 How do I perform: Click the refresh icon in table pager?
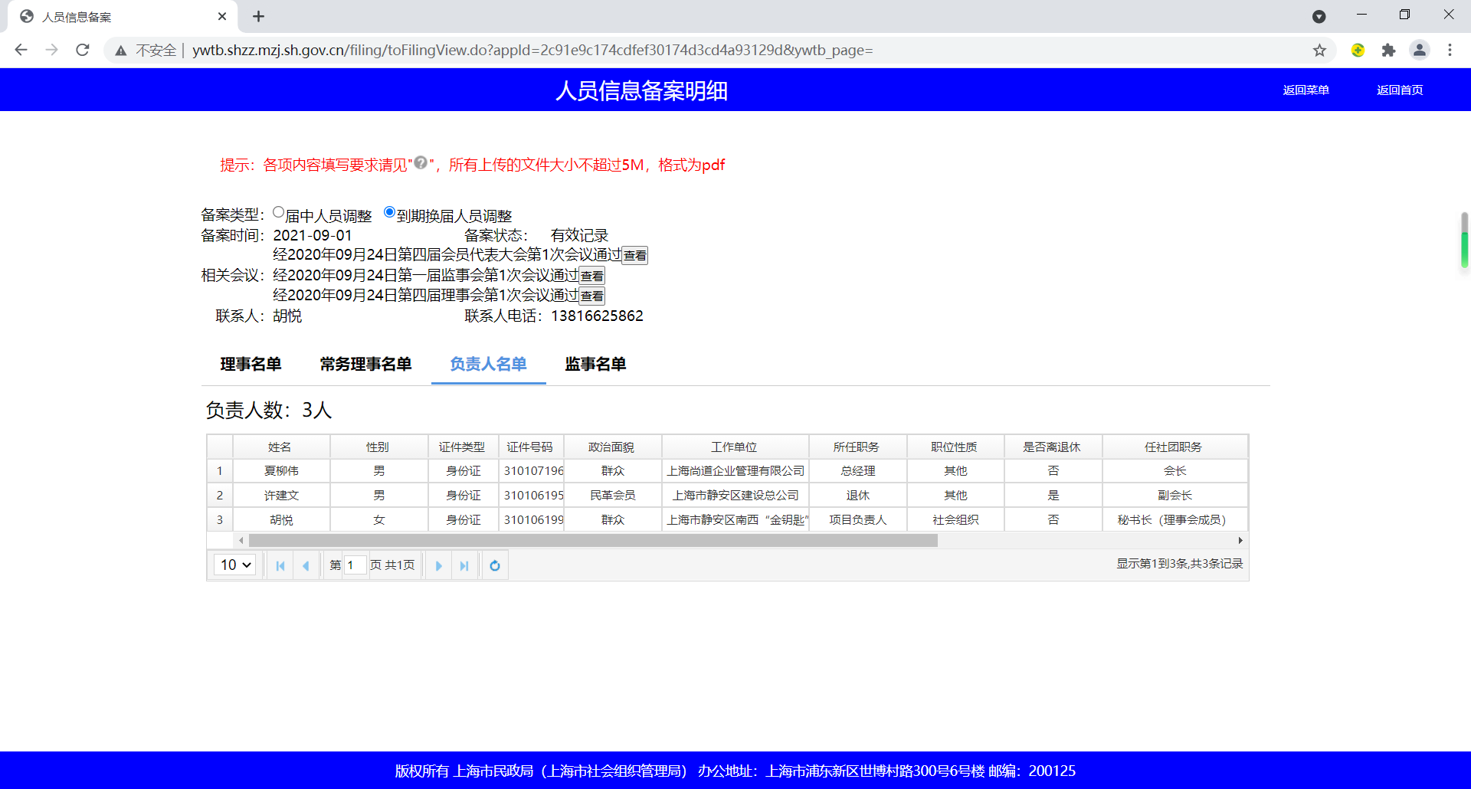click(495, 565)
